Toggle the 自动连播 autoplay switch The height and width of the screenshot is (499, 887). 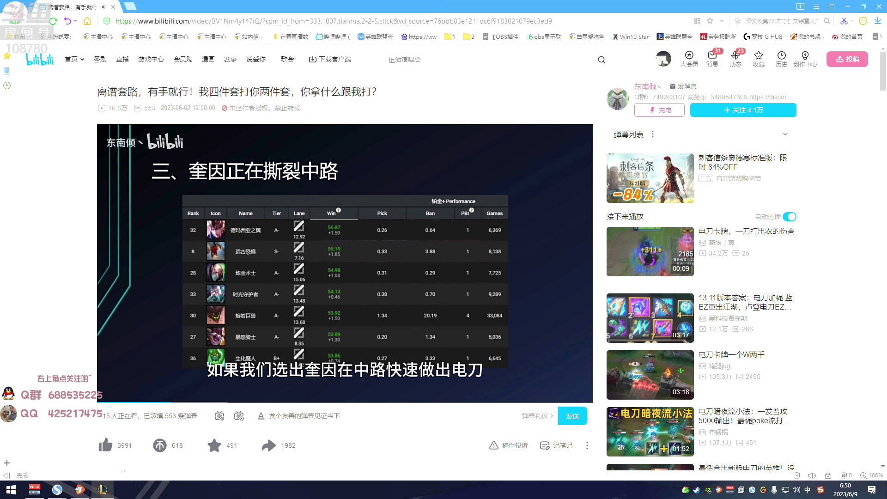click(x=790, y=216)
